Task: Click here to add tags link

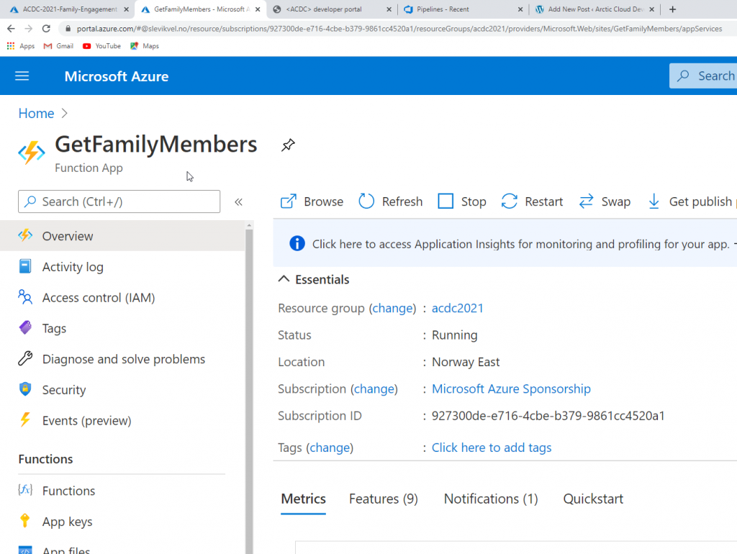Action: pyautogui.click(x=491, y=448)
